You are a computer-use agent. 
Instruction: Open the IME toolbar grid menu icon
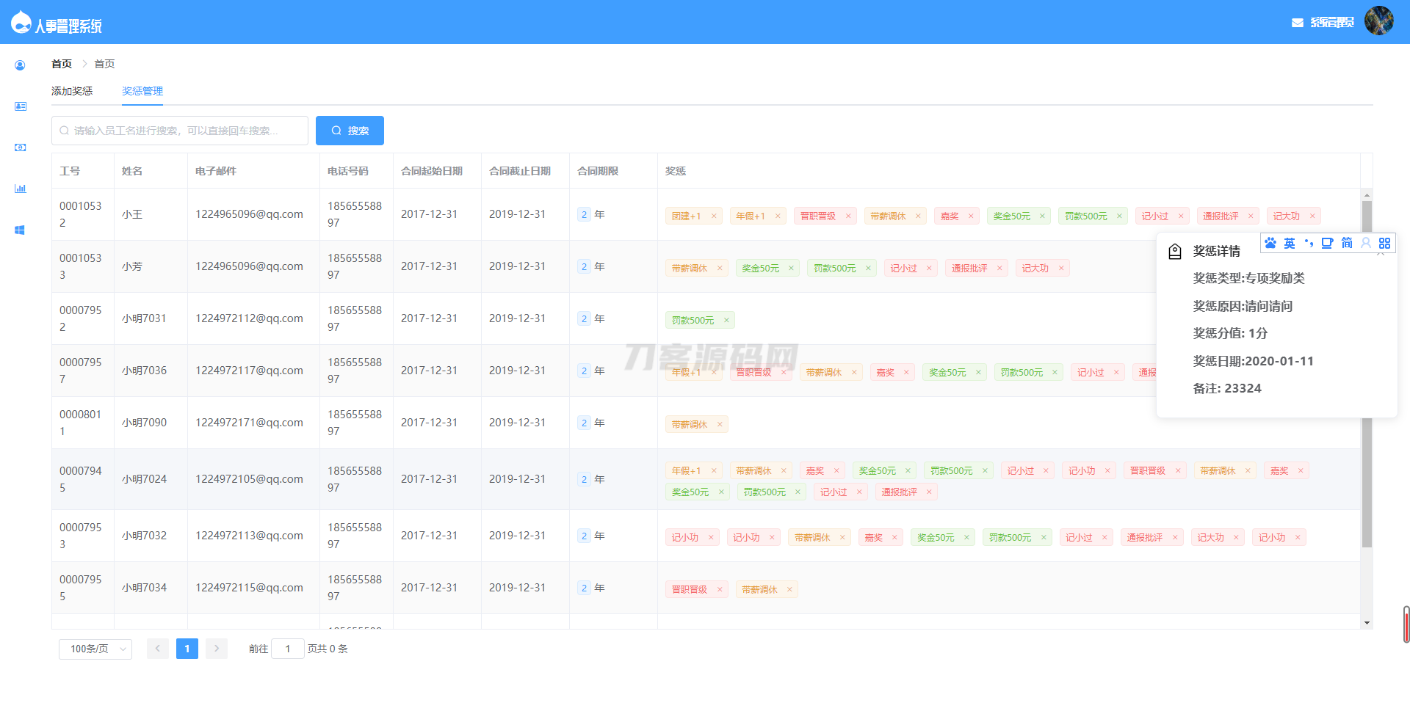1384,243
